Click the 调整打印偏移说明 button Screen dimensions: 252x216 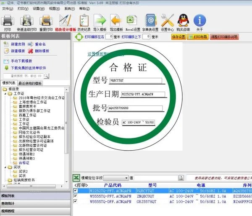click(x=224, y=37)
